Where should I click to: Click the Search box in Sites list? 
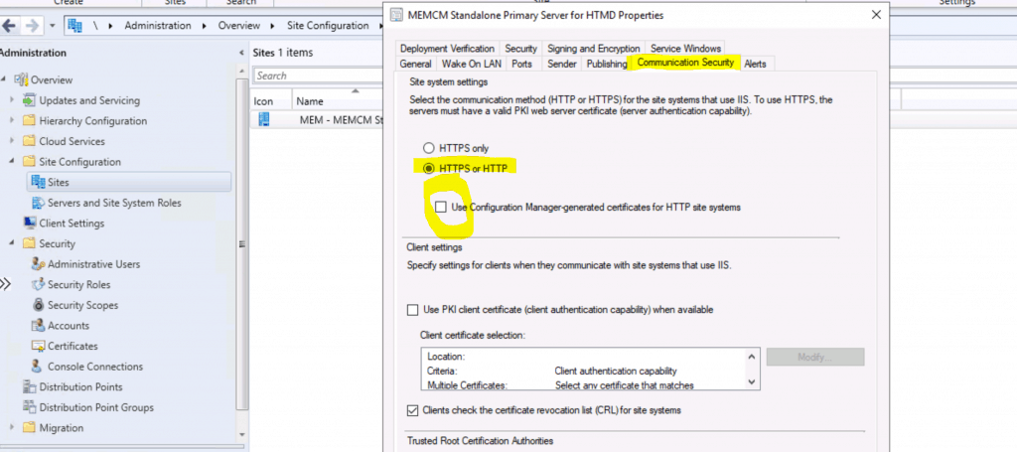click(318, 75)
